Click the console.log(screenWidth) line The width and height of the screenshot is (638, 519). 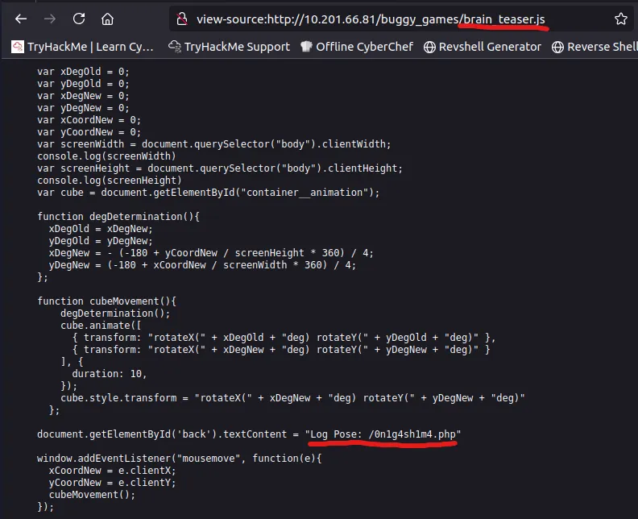pos(106,156)
